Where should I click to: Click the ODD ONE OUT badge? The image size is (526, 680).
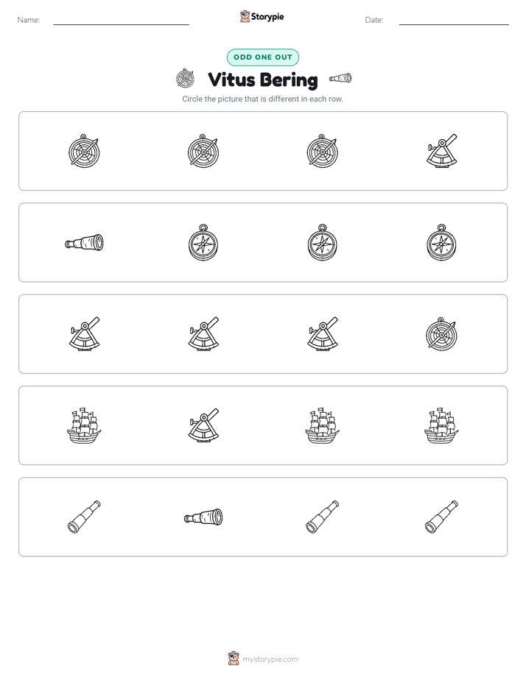point(263,57)
